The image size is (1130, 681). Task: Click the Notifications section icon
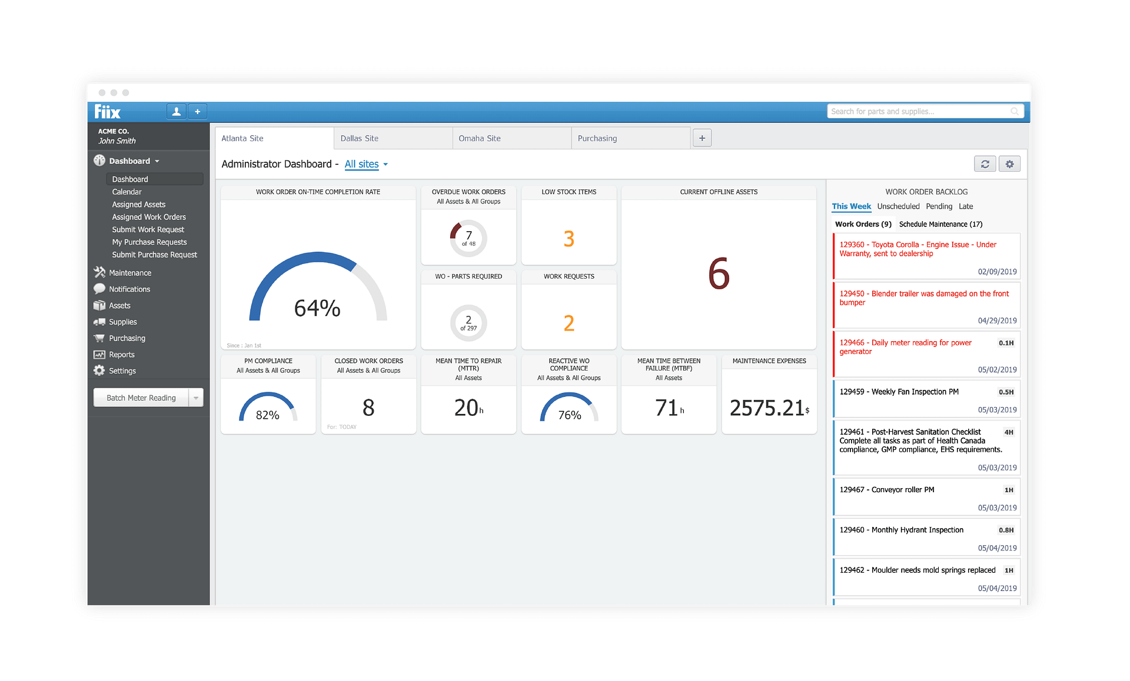[98, 289]
